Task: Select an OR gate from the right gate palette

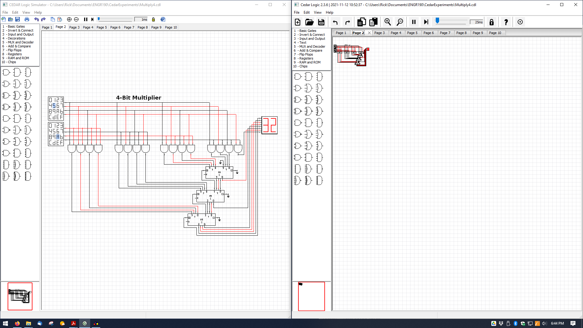Action: [298, 88]
